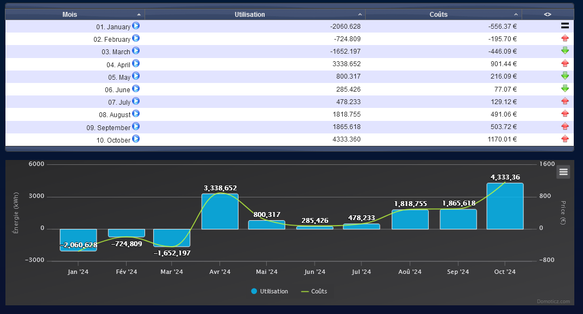Image resolution: width=583 pixels, height=314 pixels.
Task: Sort table by the Utilisation column header
Action: pyautogui.click(x=255, y=15)
